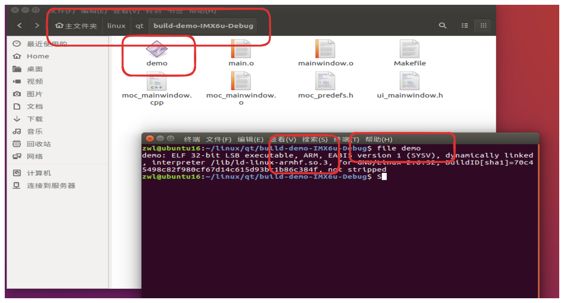The width and height of the screenshot is (564, 303).
Task: Switch to list view
Action: click(x=464, y=25)
